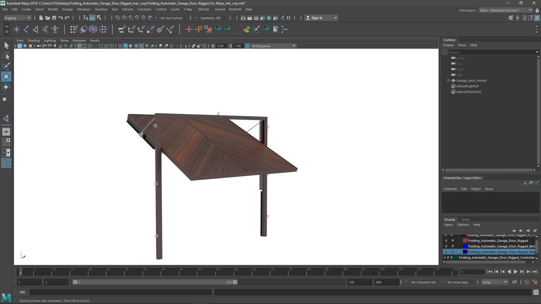Click the pause Viewport 2.0 icon

click(289, 18)
